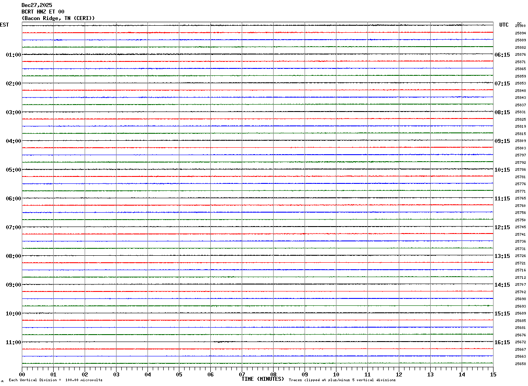Select the 04:00 EST row label
Viewport: 528px width, 386px height.
14,141
